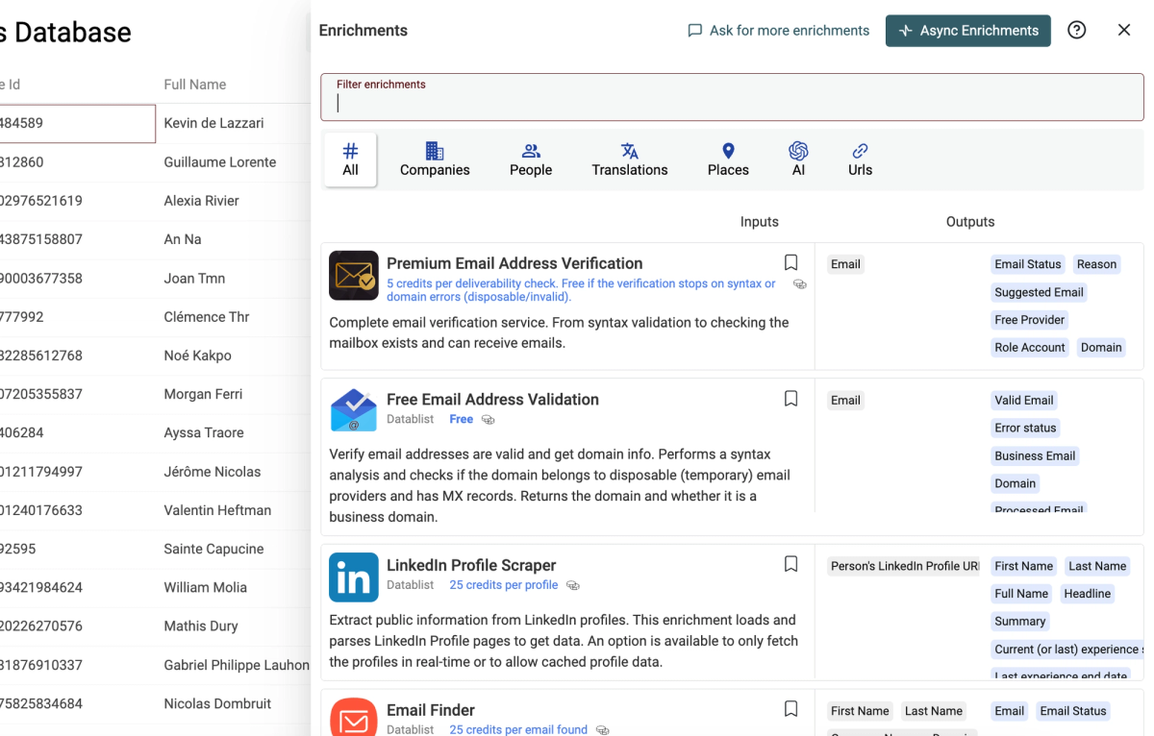Select Clémence Thr name cell
Image resolution: width=1154 pixels, height=736 pixels.
pyautogui.click(x=207, y=317)
